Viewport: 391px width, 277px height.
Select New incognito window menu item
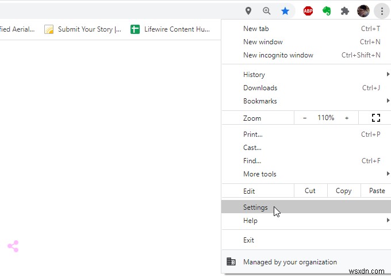278,55
